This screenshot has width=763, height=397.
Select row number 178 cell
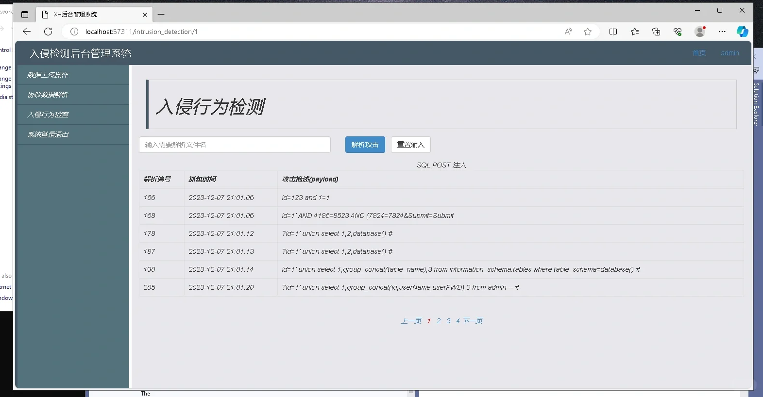[x=161, y=233]
